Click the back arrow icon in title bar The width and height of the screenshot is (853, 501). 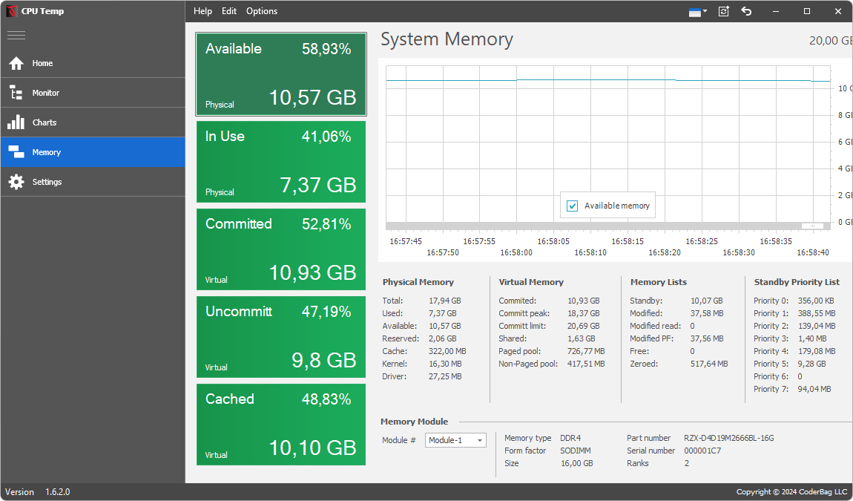point(747,11)
